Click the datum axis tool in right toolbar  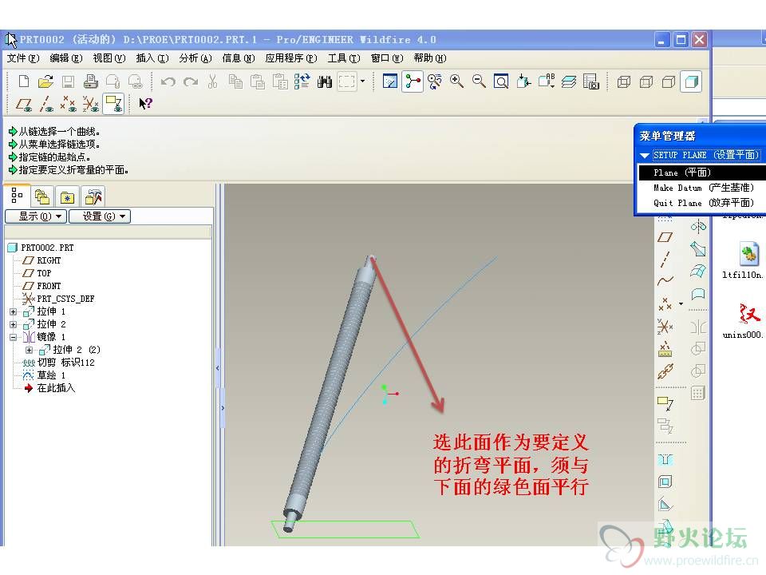coord(665,259)
